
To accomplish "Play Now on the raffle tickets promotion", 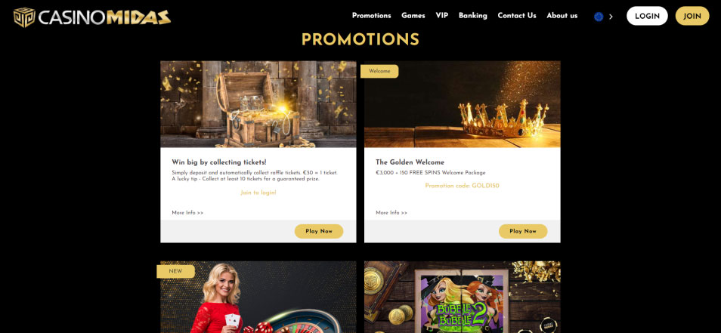I will click(x=319, y=231).
